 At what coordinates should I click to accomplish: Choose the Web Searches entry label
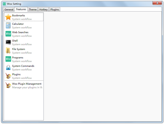(x=20, y=32)
